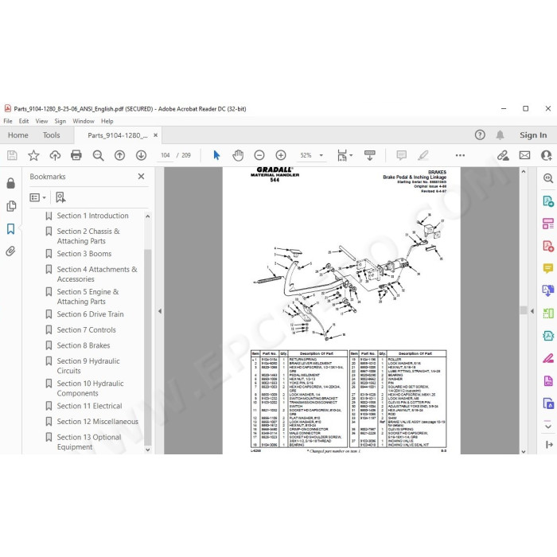Screen dimensions: 557x557
Task: Click the scrolling mode icon
Action: 370,155
